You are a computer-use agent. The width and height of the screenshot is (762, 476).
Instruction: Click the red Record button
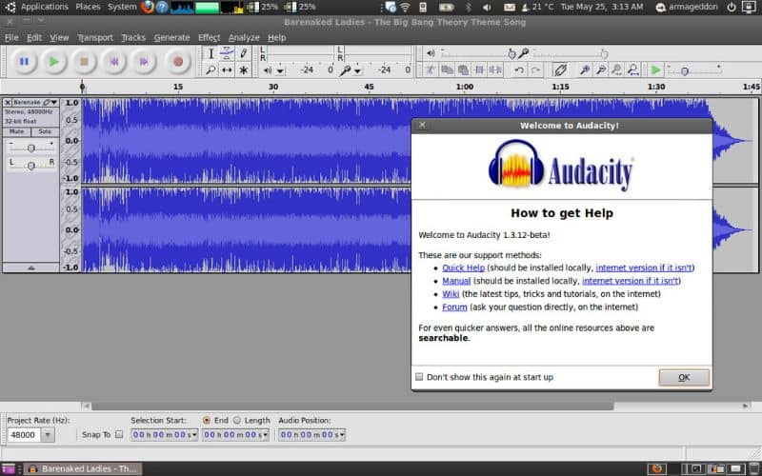[x=177, y=62]
